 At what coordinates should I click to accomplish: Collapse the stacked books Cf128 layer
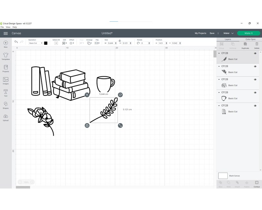pyautogui.click(x=219, y=79)
